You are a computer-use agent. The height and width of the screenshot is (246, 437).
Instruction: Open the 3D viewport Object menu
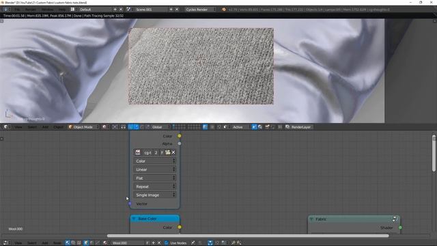click(58, 127)
